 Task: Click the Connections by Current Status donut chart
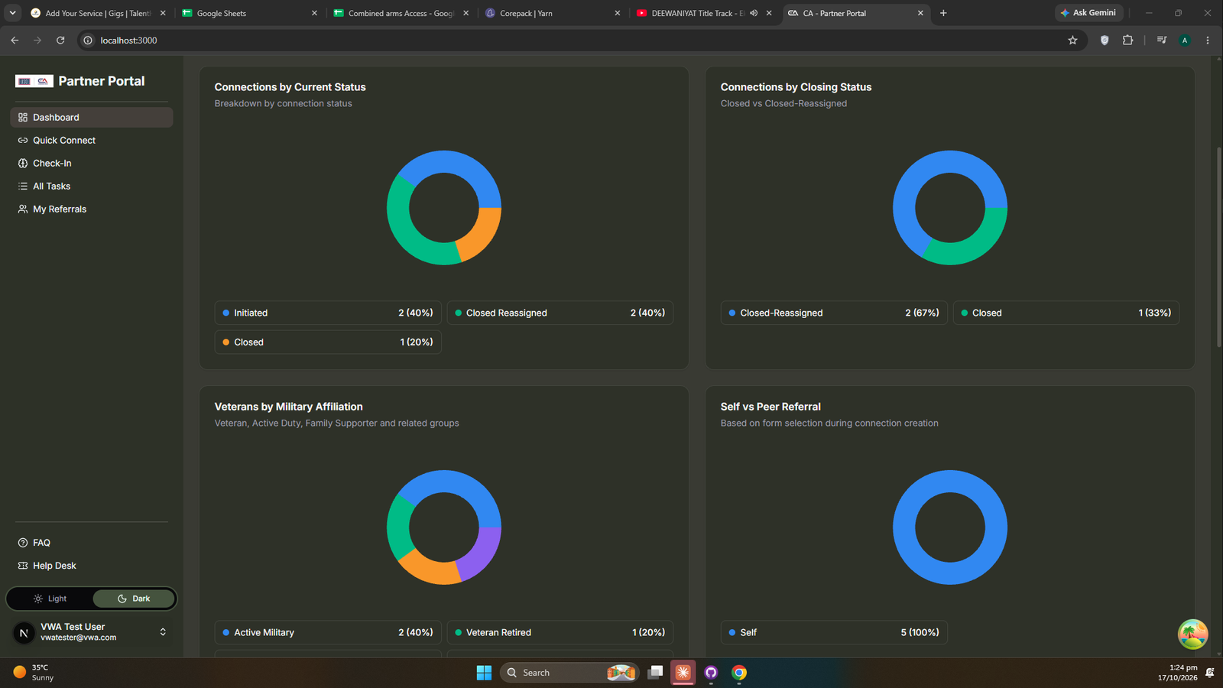click(444, 208)
